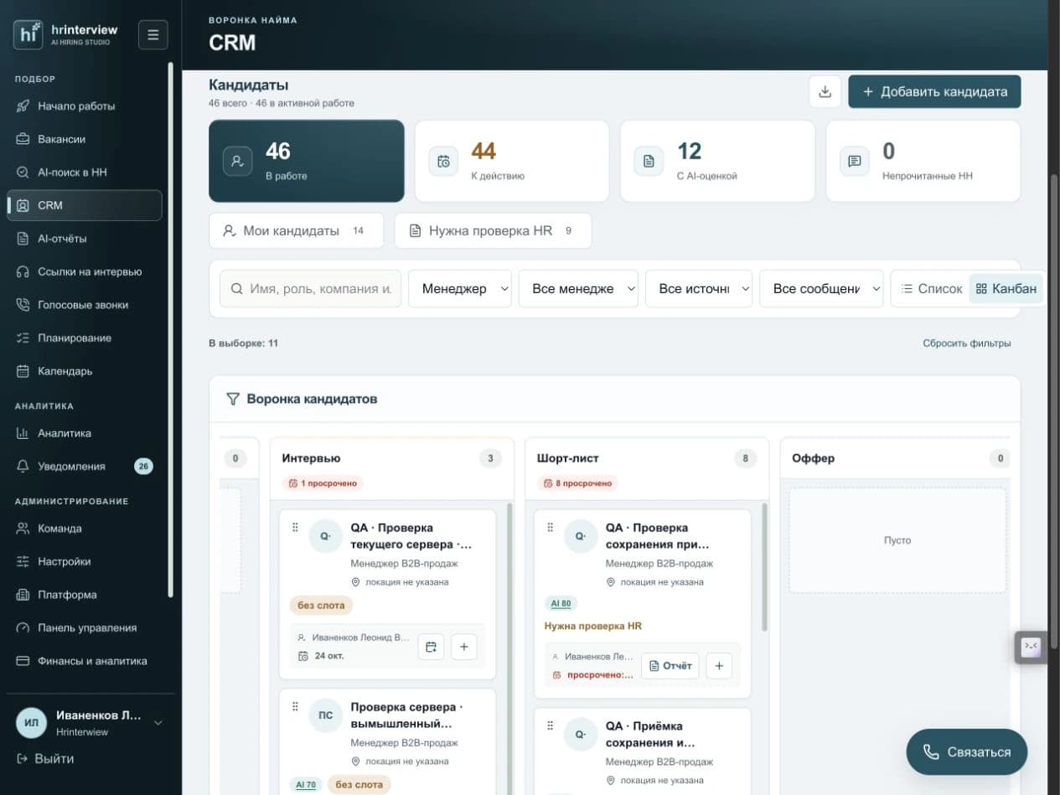This screenshot has height=795, width=1060.
Task: Click the Уведомления bell icon
Action: [x=23, y=467]
